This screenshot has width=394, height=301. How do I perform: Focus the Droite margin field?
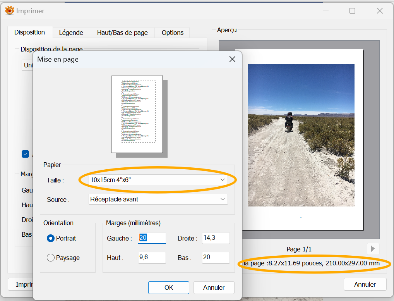pos(216,238)
